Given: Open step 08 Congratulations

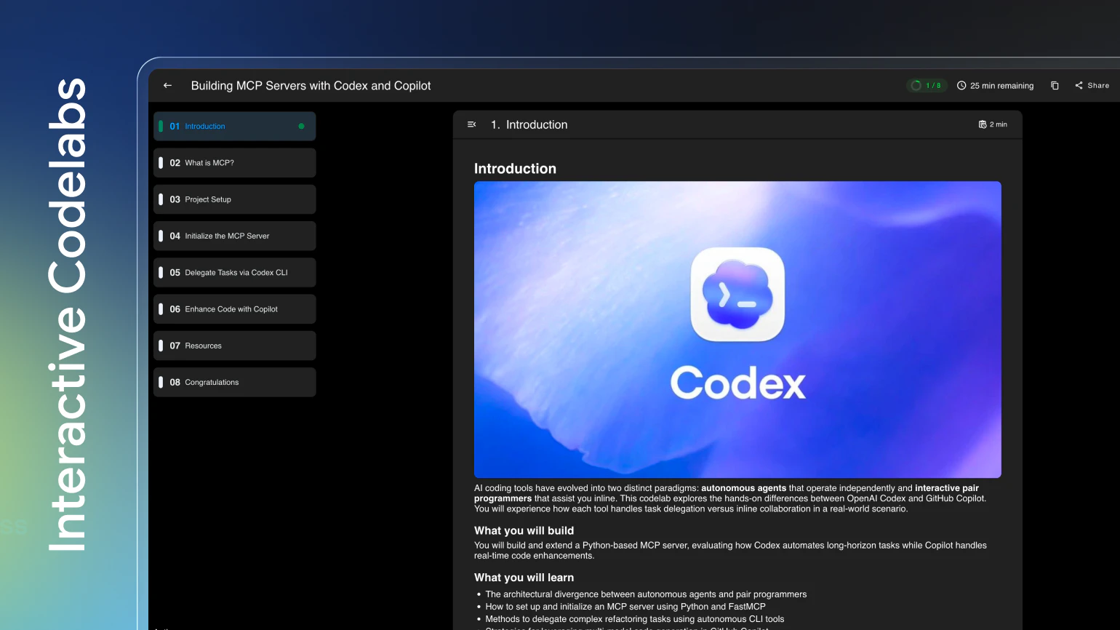Looking at the screenshot, I should click(x=234, y=382).
